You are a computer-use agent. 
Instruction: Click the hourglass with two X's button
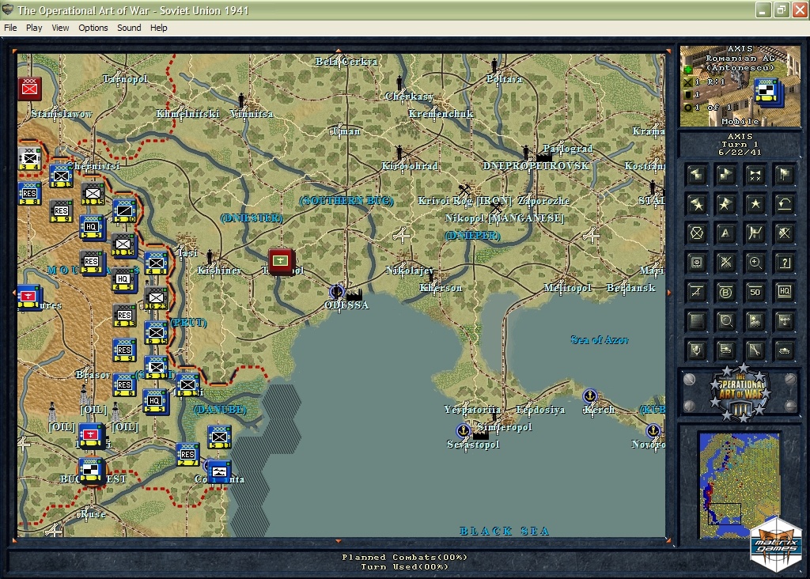[x=755, y=175]
